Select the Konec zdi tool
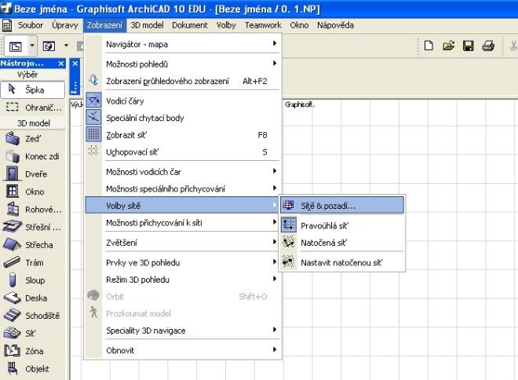Screen dimensions: 518x380 (33, 156)
